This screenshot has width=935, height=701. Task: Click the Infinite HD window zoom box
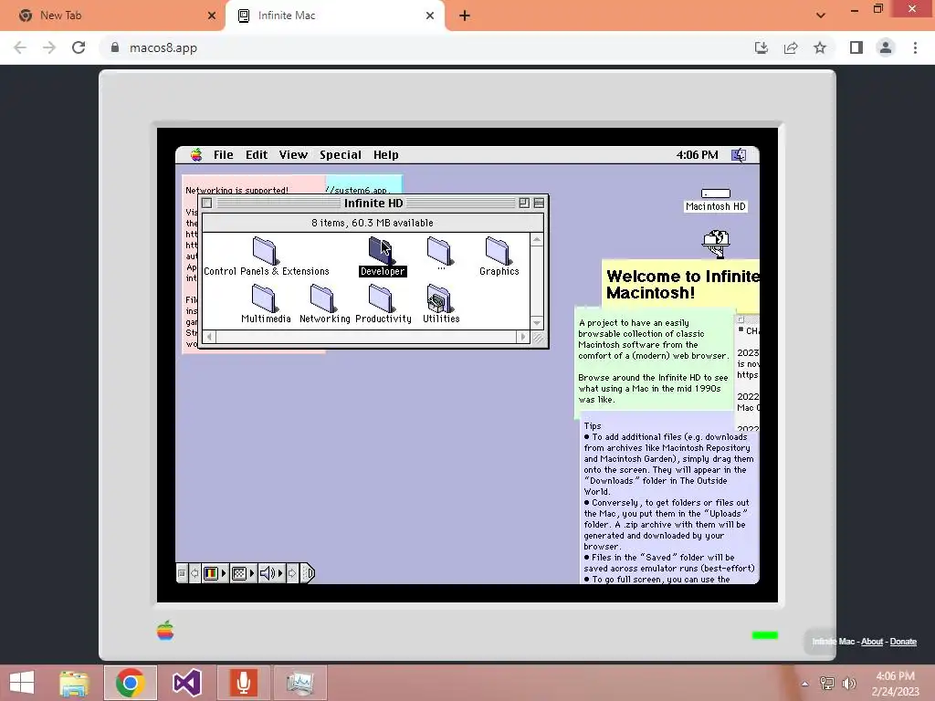tap(524, 204)
